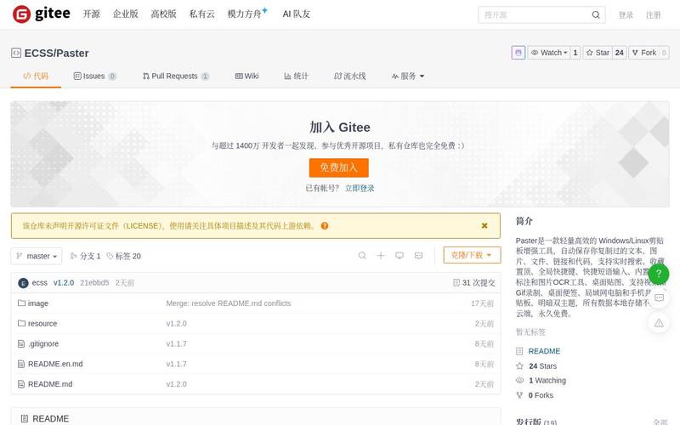Dismiss the license warning banner
Viewport: 680px width, 425px height.
484,225
